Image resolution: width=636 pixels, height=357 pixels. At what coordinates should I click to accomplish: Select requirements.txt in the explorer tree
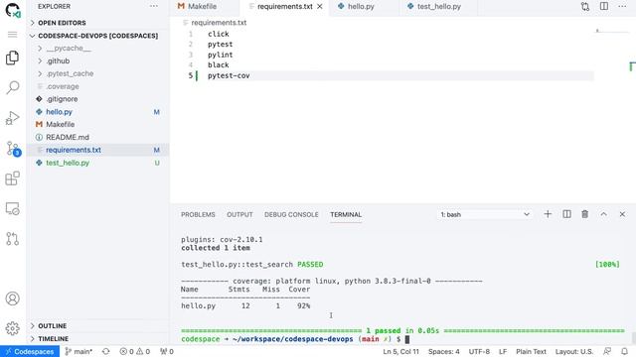point(98,150)
